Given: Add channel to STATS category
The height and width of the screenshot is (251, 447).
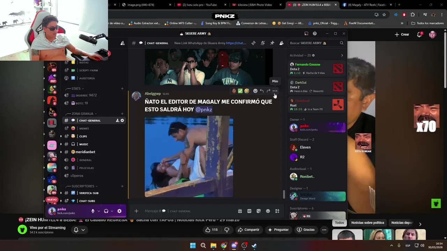Looking at the screenshot, I should pyautogui.click(x=122, y=89).
